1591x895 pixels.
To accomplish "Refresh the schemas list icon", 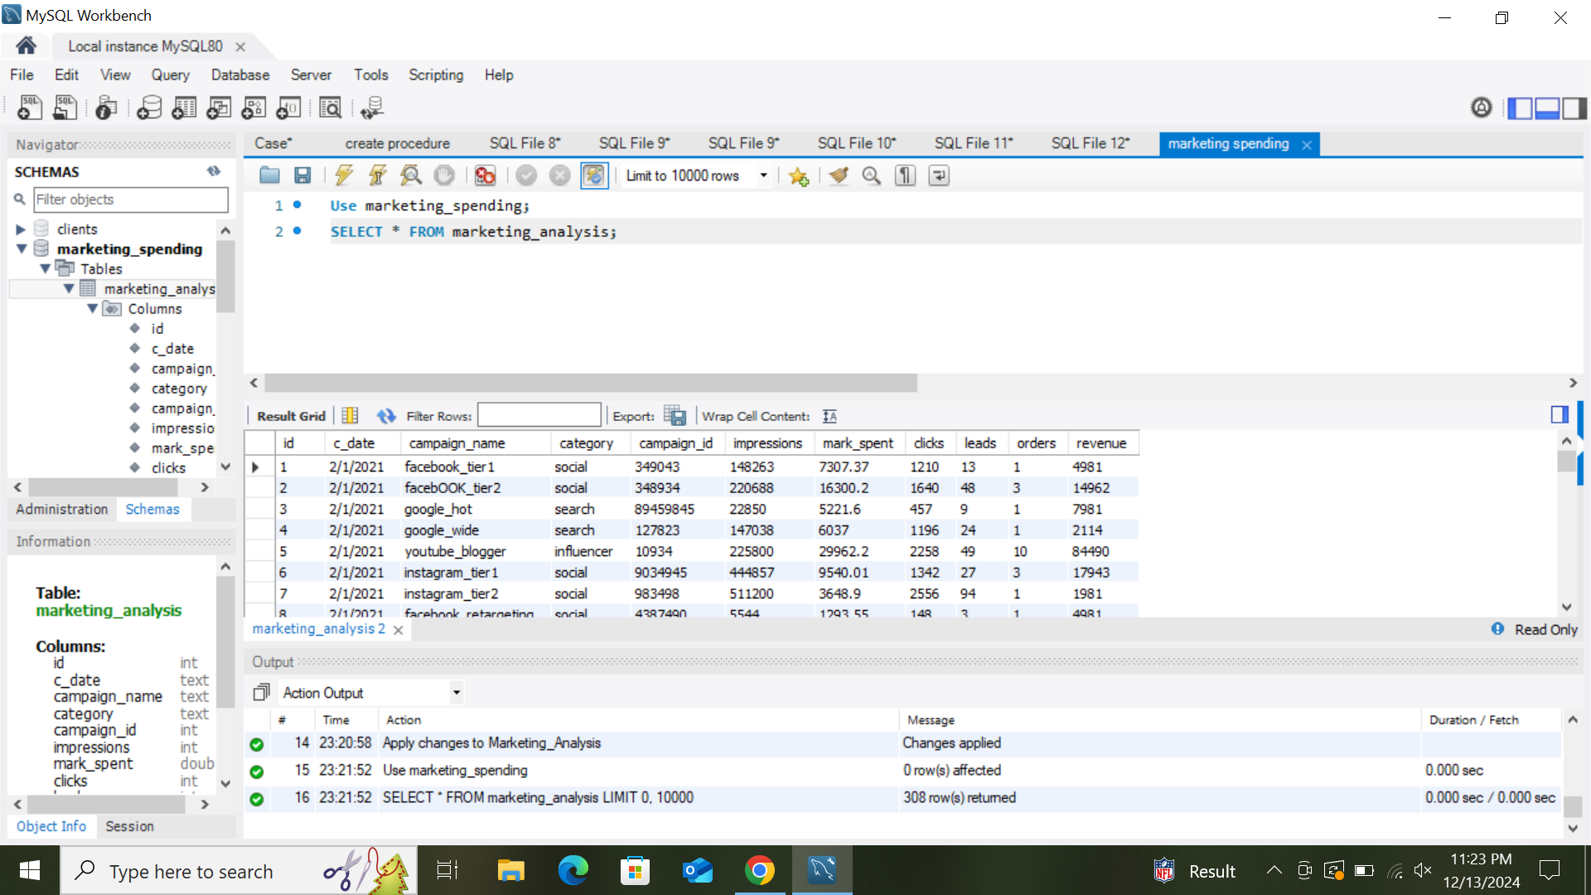I will [214, 172].
